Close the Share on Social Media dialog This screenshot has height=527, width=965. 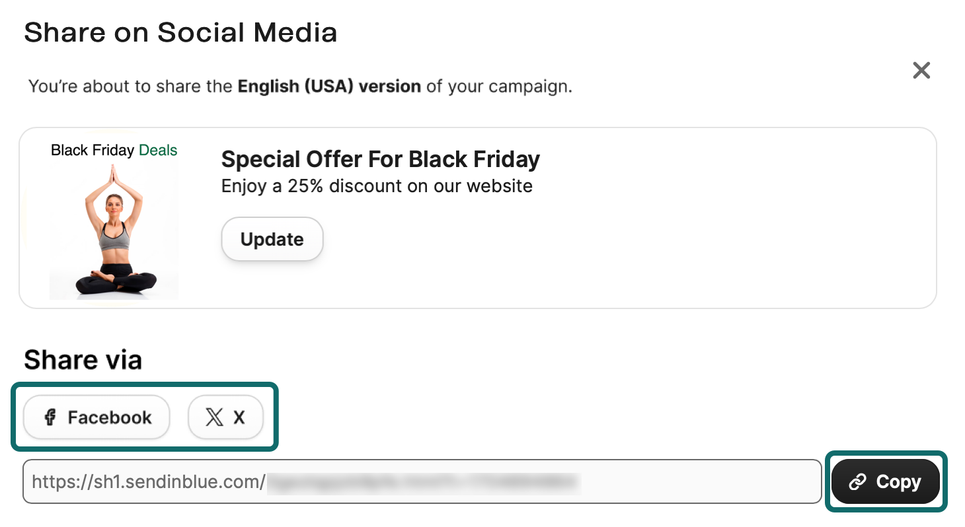click(921, 70)
